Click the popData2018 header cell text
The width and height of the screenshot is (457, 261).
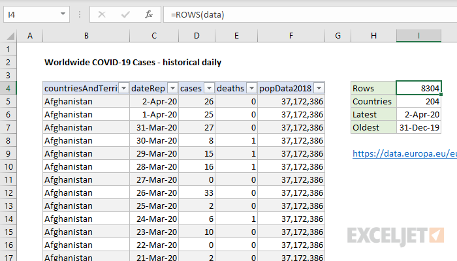tap(285, 88)
